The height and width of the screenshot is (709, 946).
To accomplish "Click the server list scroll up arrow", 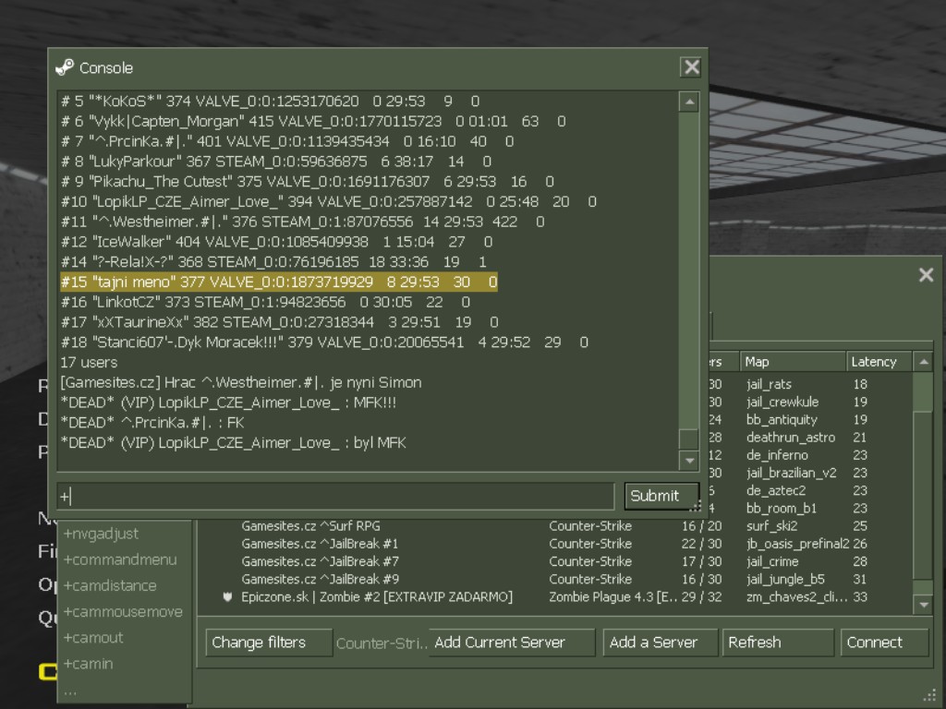I will pos(923,362).
